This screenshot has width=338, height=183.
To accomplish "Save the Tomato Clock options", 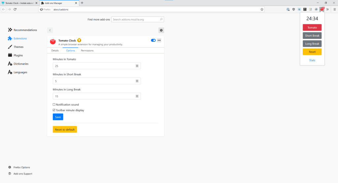I will (58, 117).
